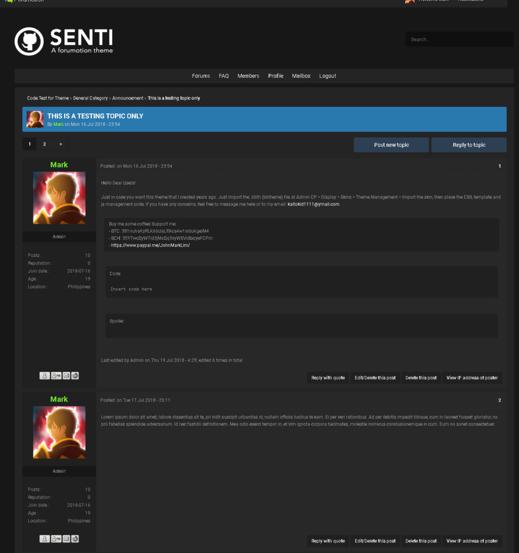Image resolution: width=519 pixels, height=553 pixels.
Task: Reply with quote to the second post
Action: coord(328,541)
